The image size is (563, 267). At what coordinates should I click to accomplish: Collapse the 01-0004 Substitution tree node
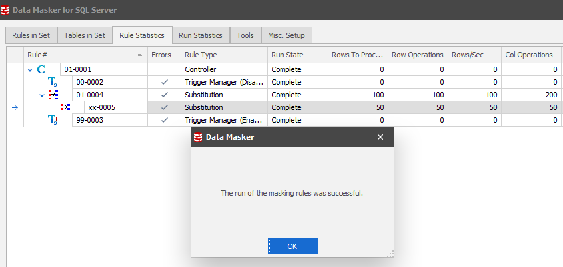42,95
